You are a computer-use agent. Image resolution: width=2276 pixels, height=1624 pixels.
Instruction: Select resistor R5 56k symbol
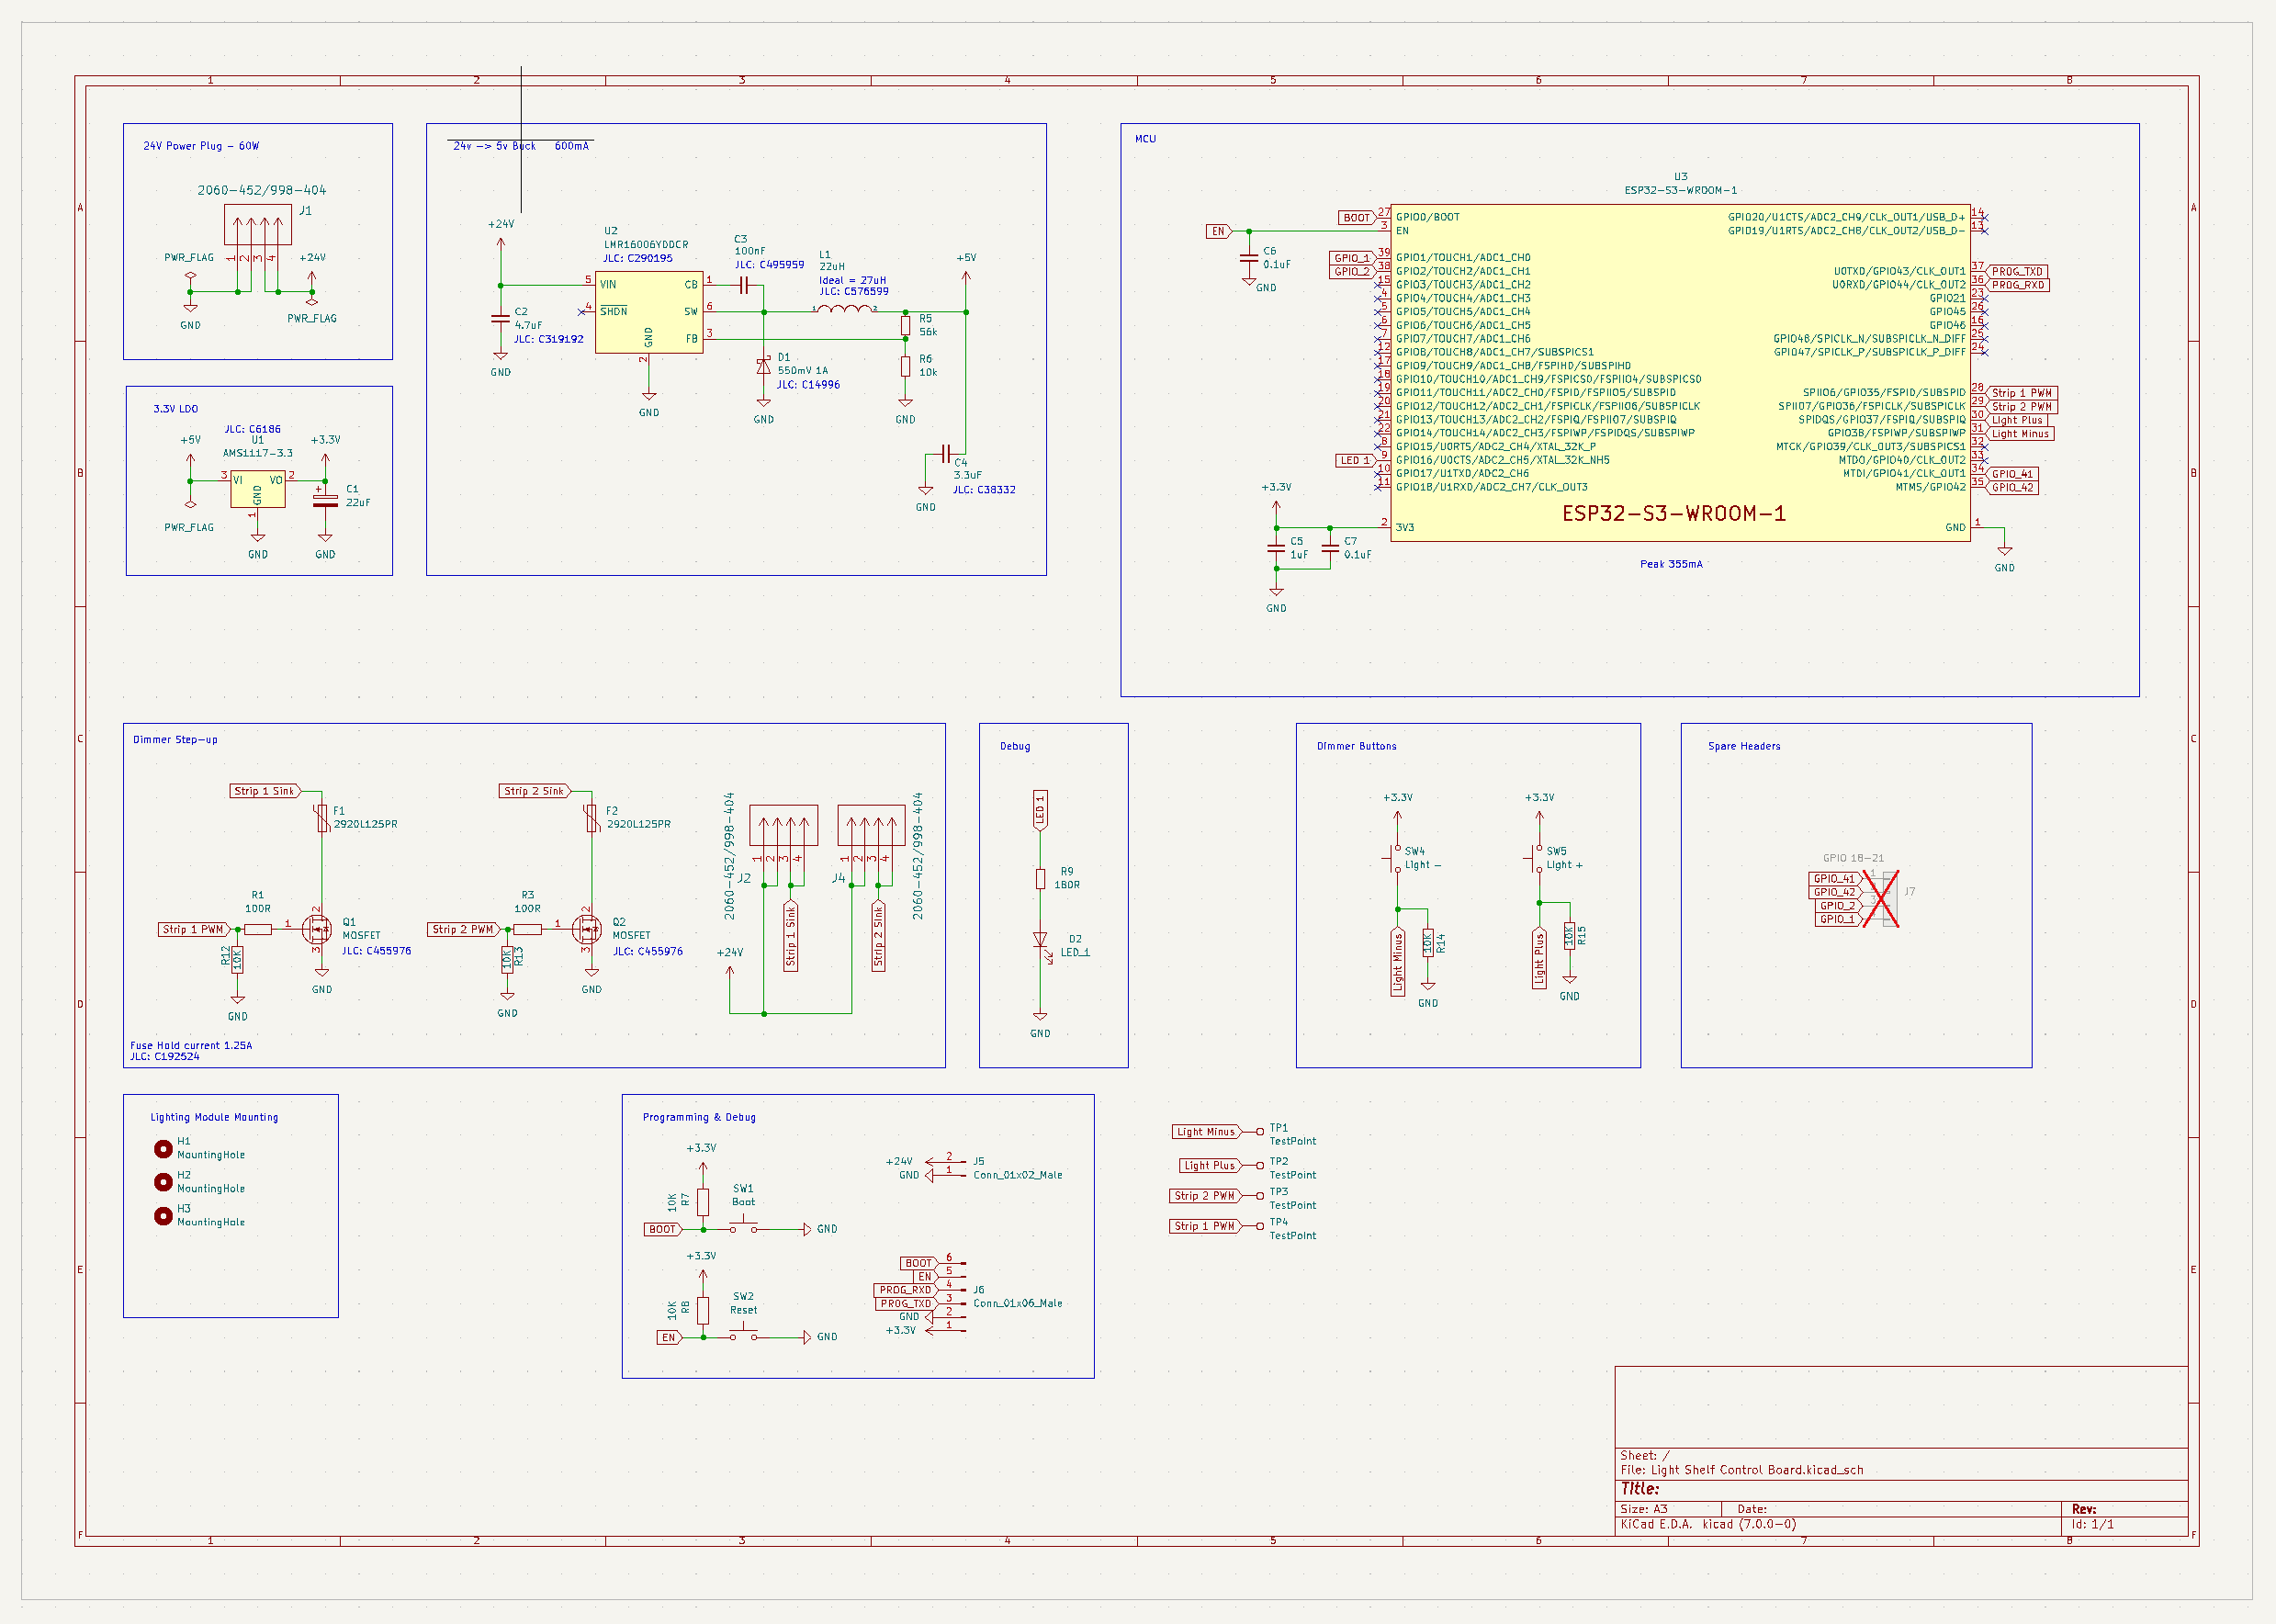(x=905, y=325)
